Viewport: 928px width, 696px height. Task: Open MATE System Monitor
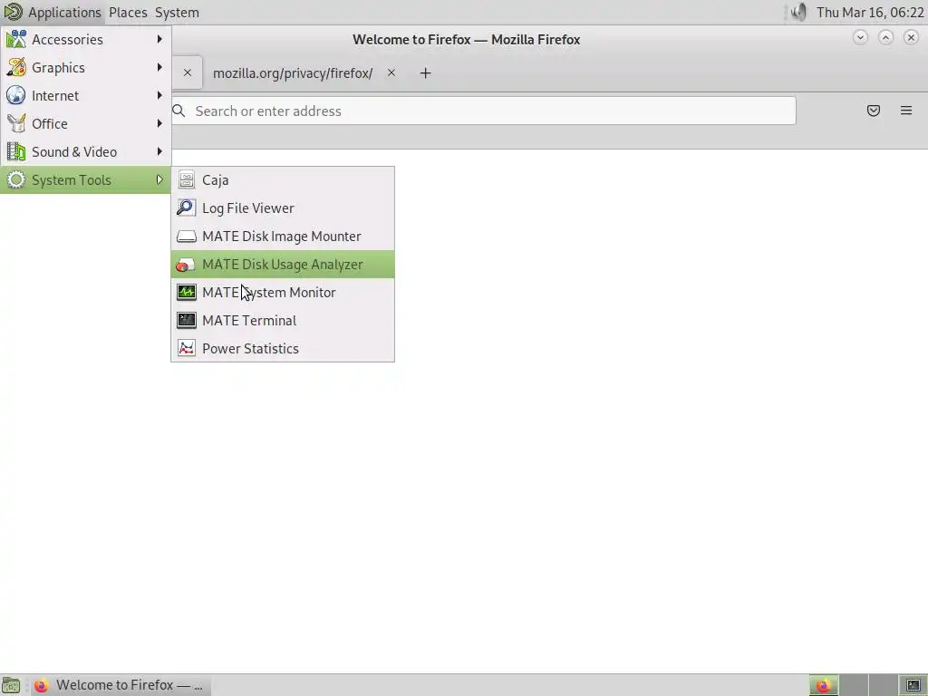283,293
